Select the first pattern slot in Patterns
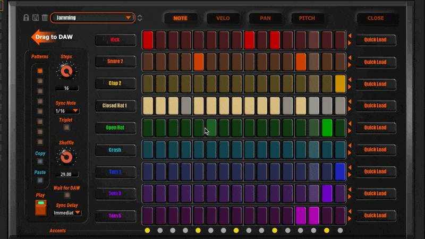This screenshot has height=239, width=425. coord(40,71)
